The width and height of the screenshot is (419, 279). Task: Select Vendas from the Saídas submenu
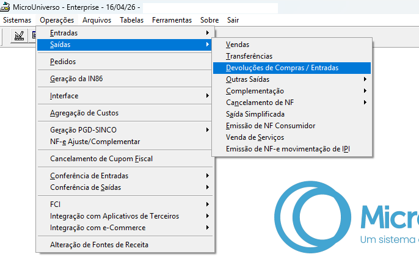coord(238,45)
